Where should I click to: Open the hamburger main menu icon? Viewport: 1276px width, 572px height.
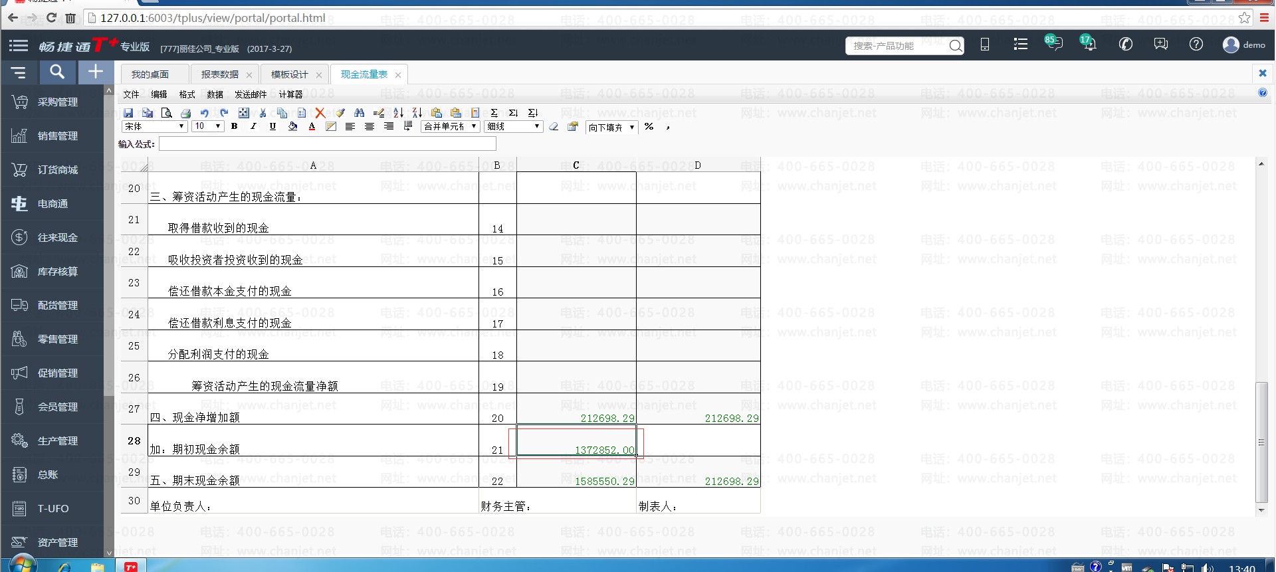[x=19, y=46]
